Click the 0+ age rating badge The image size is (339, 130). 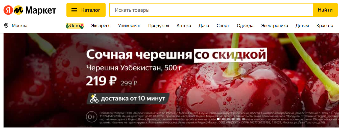pyautogui.click(x=91, y=117)
